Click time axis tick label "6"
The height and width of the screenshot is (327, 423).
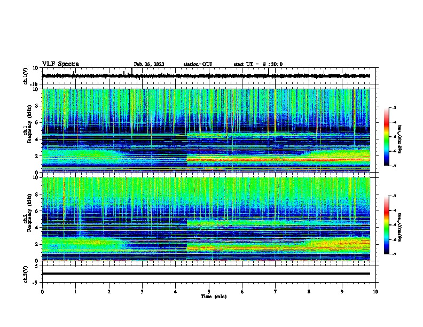click(242, 292)
